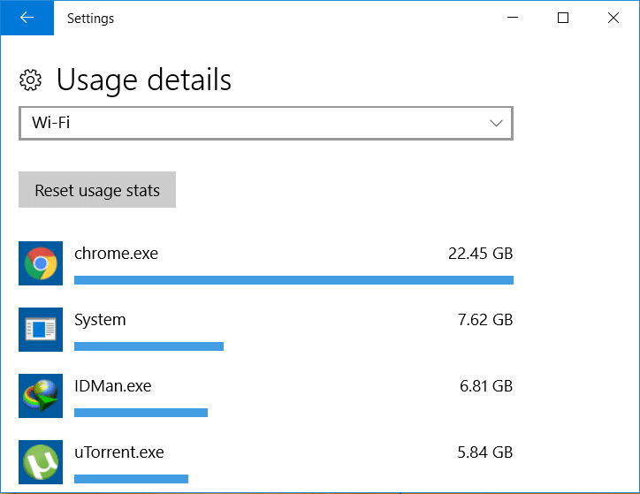Close the Settings window
The image size is (640, 494).
[x=613, y=18]
